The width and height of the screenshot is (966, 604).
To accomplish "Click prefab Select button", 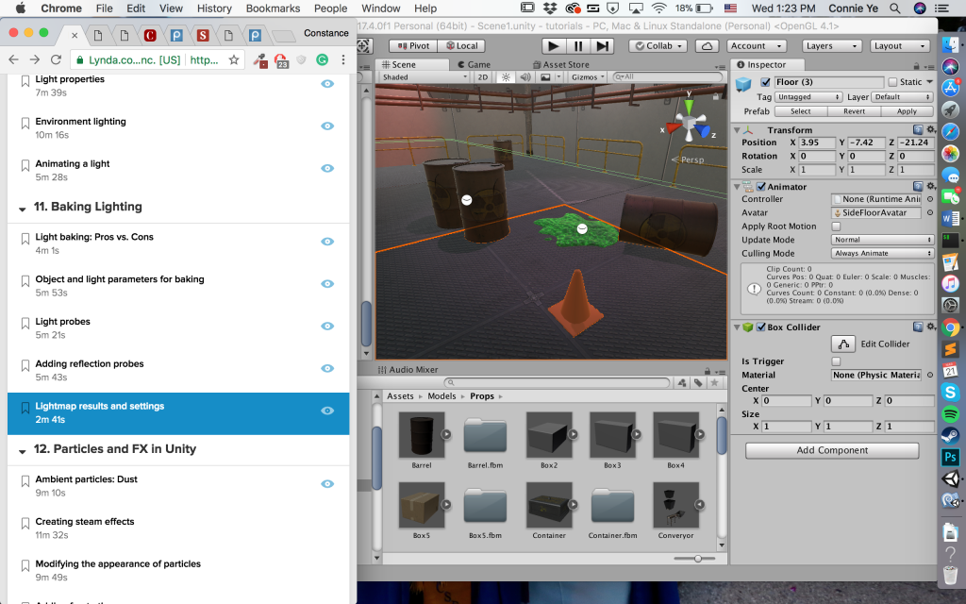I will (800, 111).
